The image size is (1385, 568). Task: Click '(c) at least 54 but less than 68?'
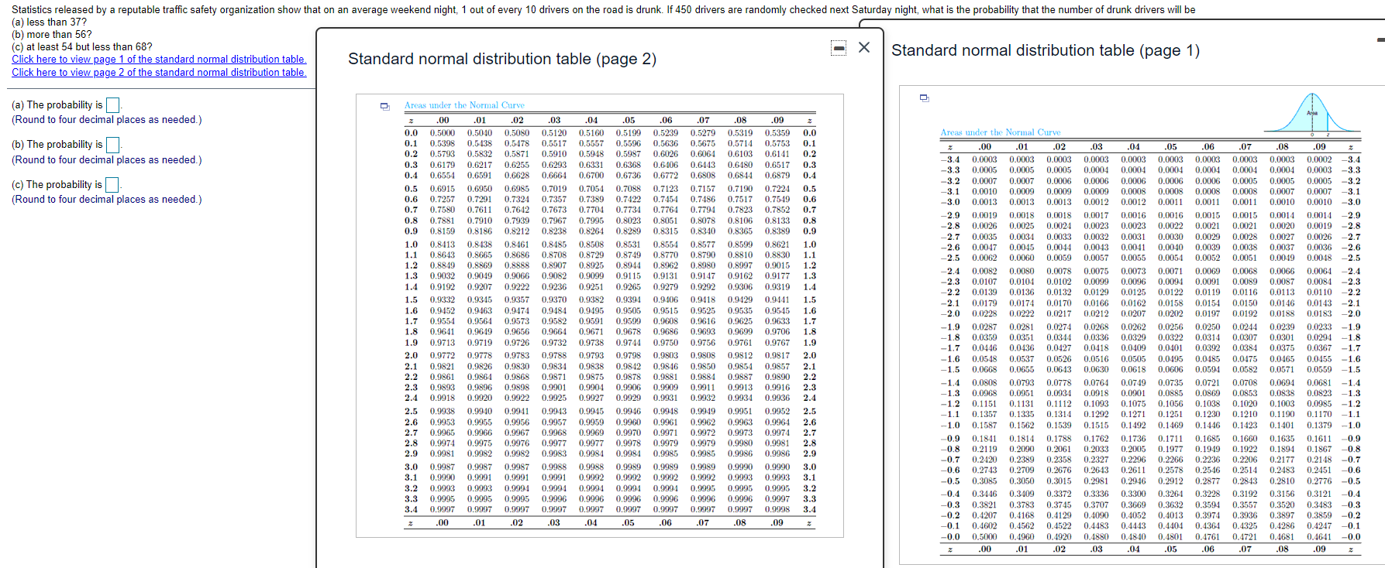point(82,47)
